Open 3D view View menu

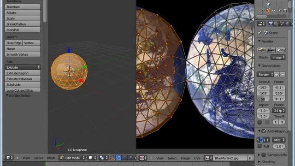pos(26,158)
